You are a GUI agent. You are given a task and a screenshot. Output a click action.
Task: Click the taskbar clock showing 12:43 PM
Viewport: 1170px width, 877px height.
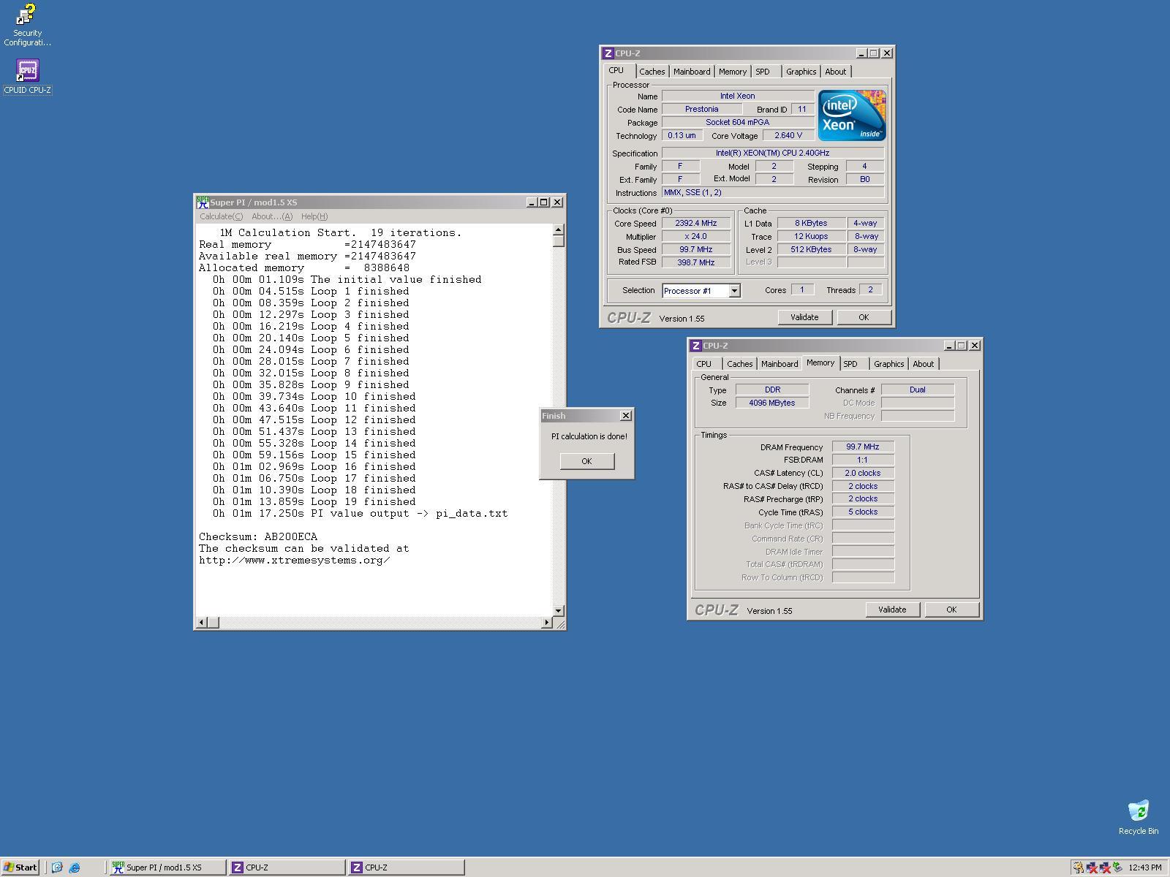(x=1144, y=867)
